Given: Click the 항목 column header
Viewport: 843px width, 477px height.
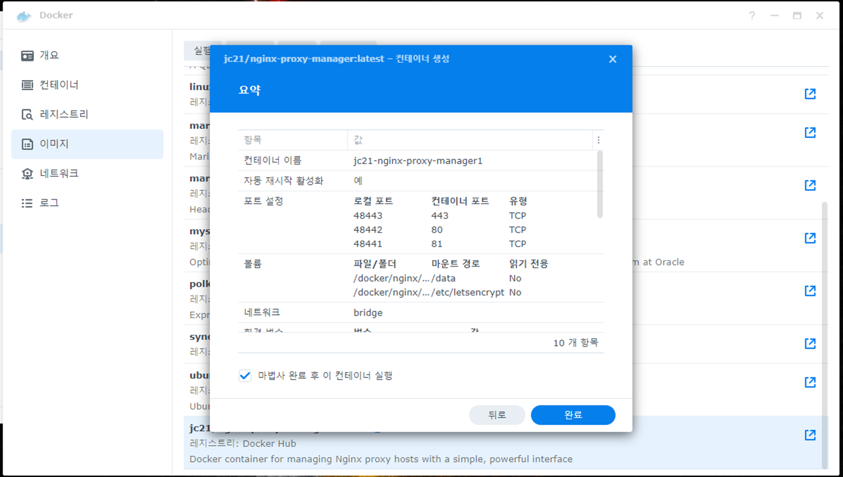Looking at the screenshot, I should (293, 140).
